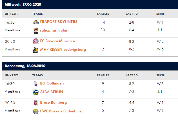
Task: Click the TABELLE column header on Mittwoch
Action: [103, 14]
